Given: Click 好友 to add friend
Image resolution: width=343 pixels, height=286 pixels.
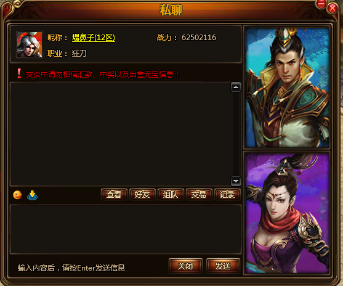Looking at the screenshot, I should pyautogui.click(x=142, y=194).
